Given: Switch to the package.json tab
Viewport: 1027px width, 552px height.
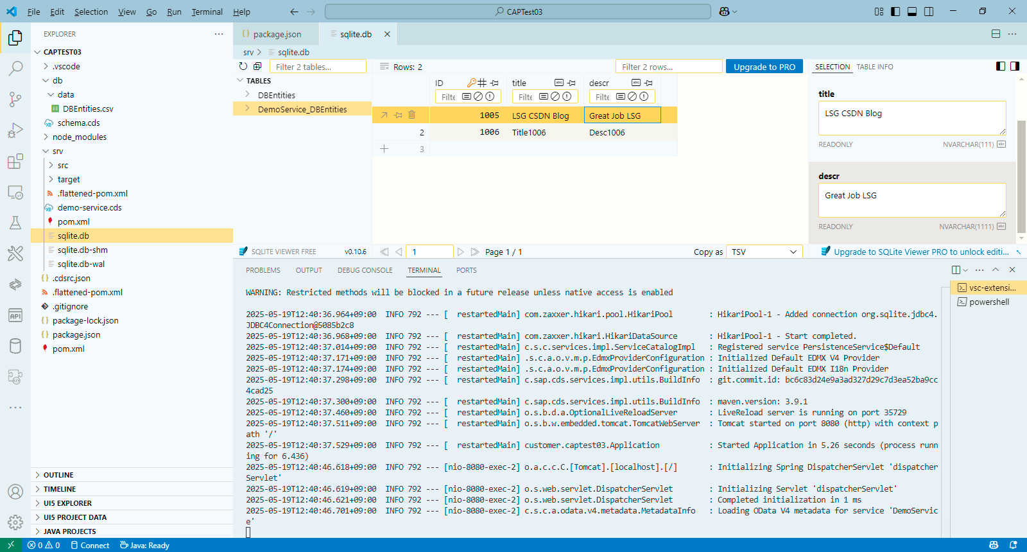Looking at the screenshot, I should click(x=276, y=34).
